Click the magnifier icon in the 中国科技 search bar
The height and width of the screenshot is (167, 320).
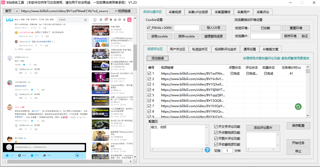point(85,20)
